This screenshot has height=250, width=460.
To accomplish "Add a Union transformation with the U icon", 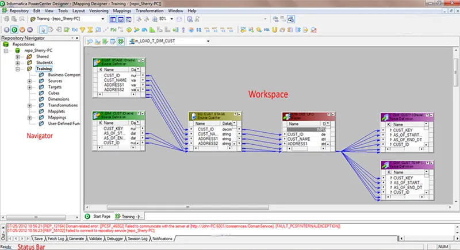I will (275, 30).
